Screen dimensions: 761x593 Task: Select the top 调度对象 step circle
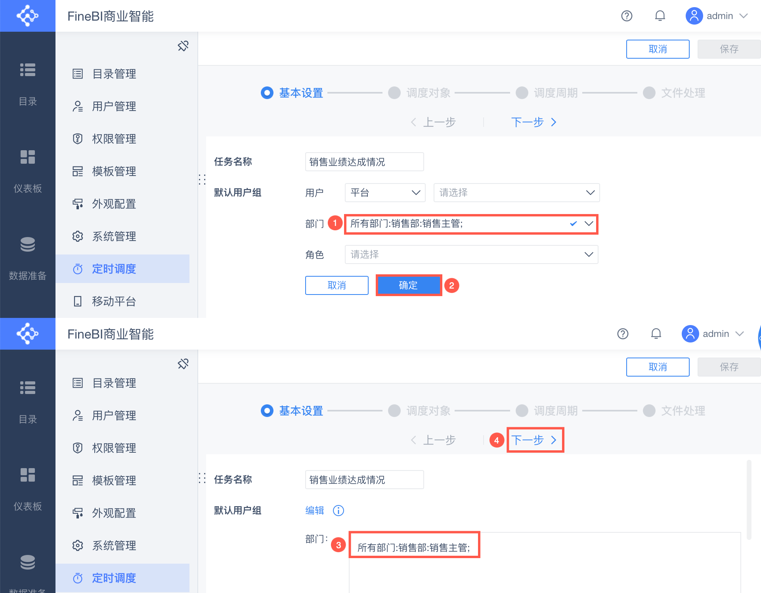394,93
